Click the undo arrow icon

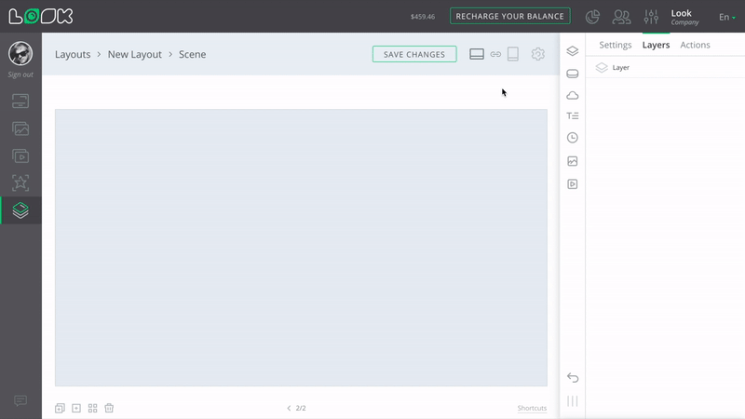[573, 377]
